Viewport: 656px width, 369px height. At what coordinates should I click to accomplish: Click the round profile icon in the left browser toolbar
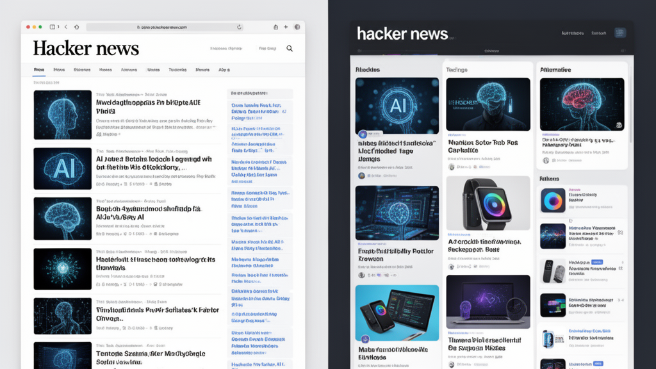point(297,27)
